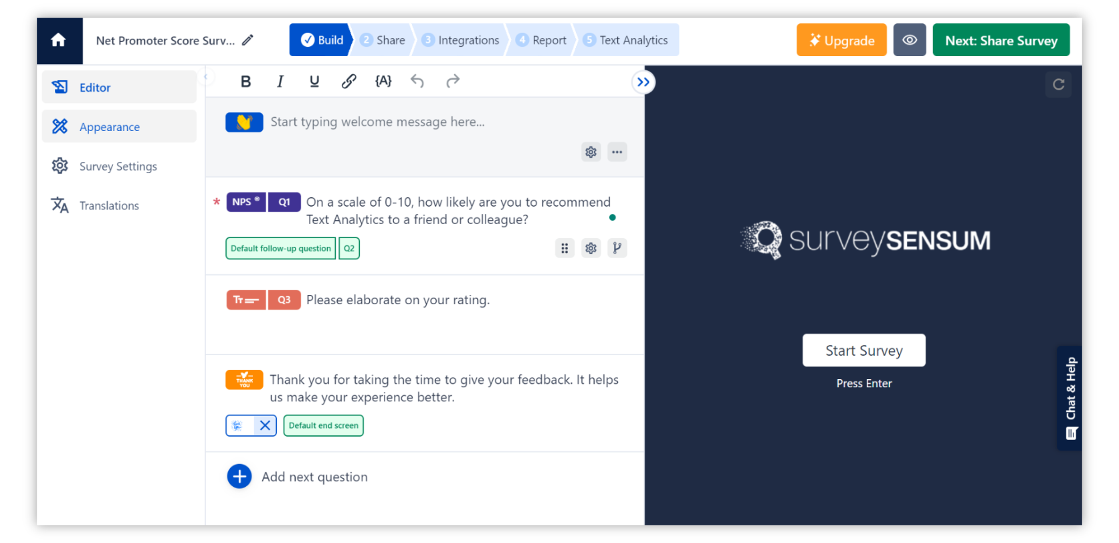Click the home icon
Viewport: 1119px width, 543px height.
(x=59, y=41)
